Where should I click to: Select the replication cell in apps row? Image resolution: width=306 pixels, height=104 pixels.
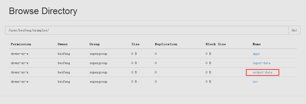click(156, 54)
